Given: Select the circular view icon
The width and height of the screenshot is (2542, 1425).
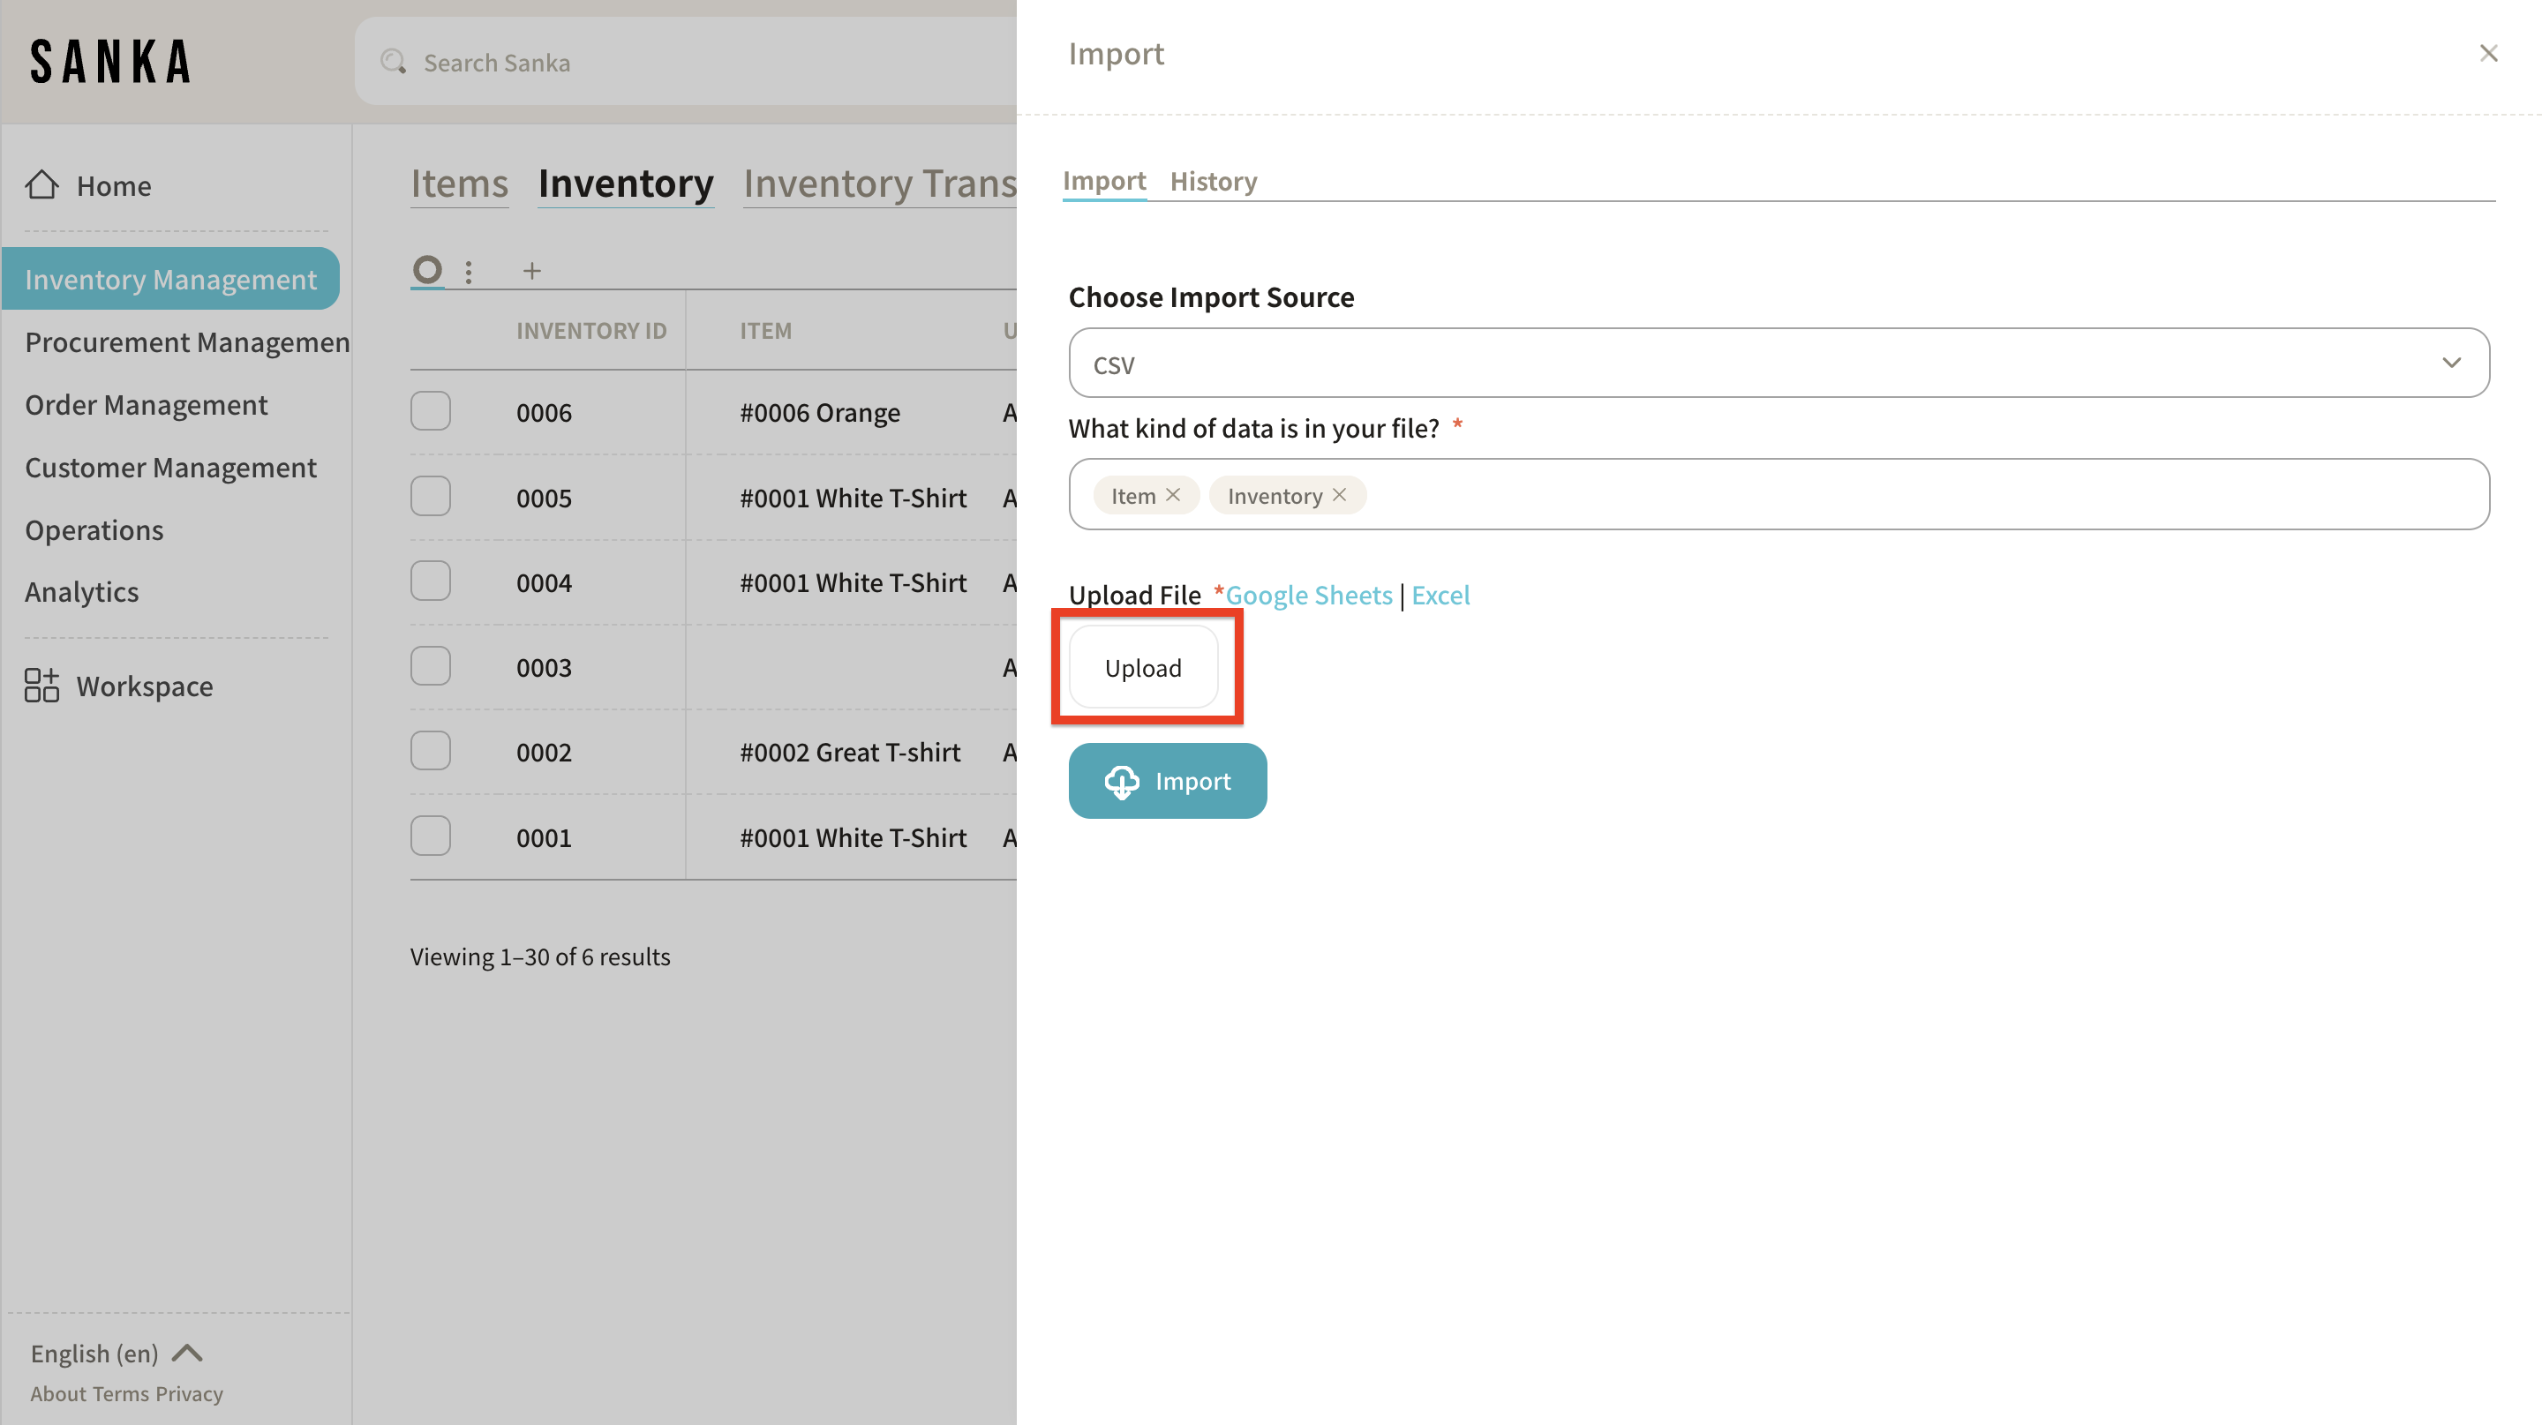Looking at the screenshot, I should click(x=427, y=269).
